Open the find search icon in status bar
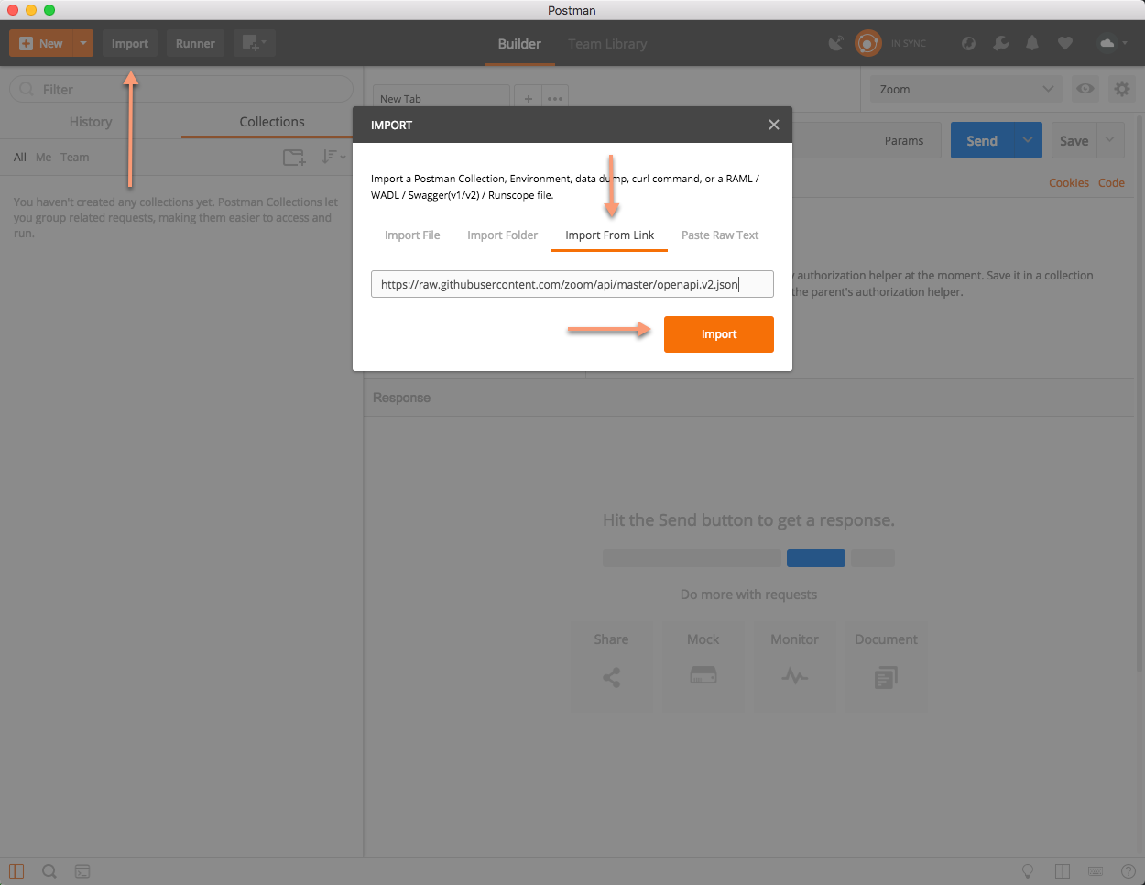The image size is (1145, 885). point(49,871)
